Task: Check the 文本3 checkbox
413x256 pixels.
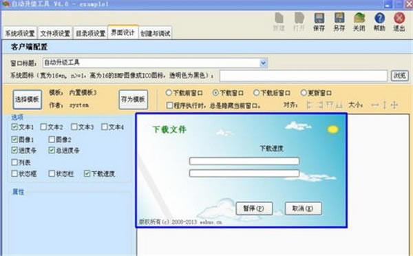Action: (x=74, y=127)
